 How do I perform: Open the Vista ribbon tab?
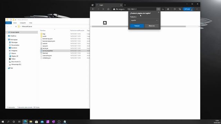click(31, 23)
